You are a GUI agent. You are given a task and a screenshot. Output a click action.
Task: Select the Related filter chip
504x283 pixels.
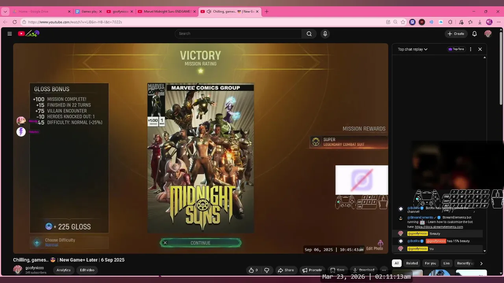[412, 263]
